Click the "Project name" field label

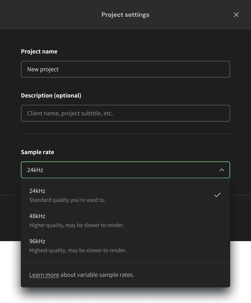[39, 51]
